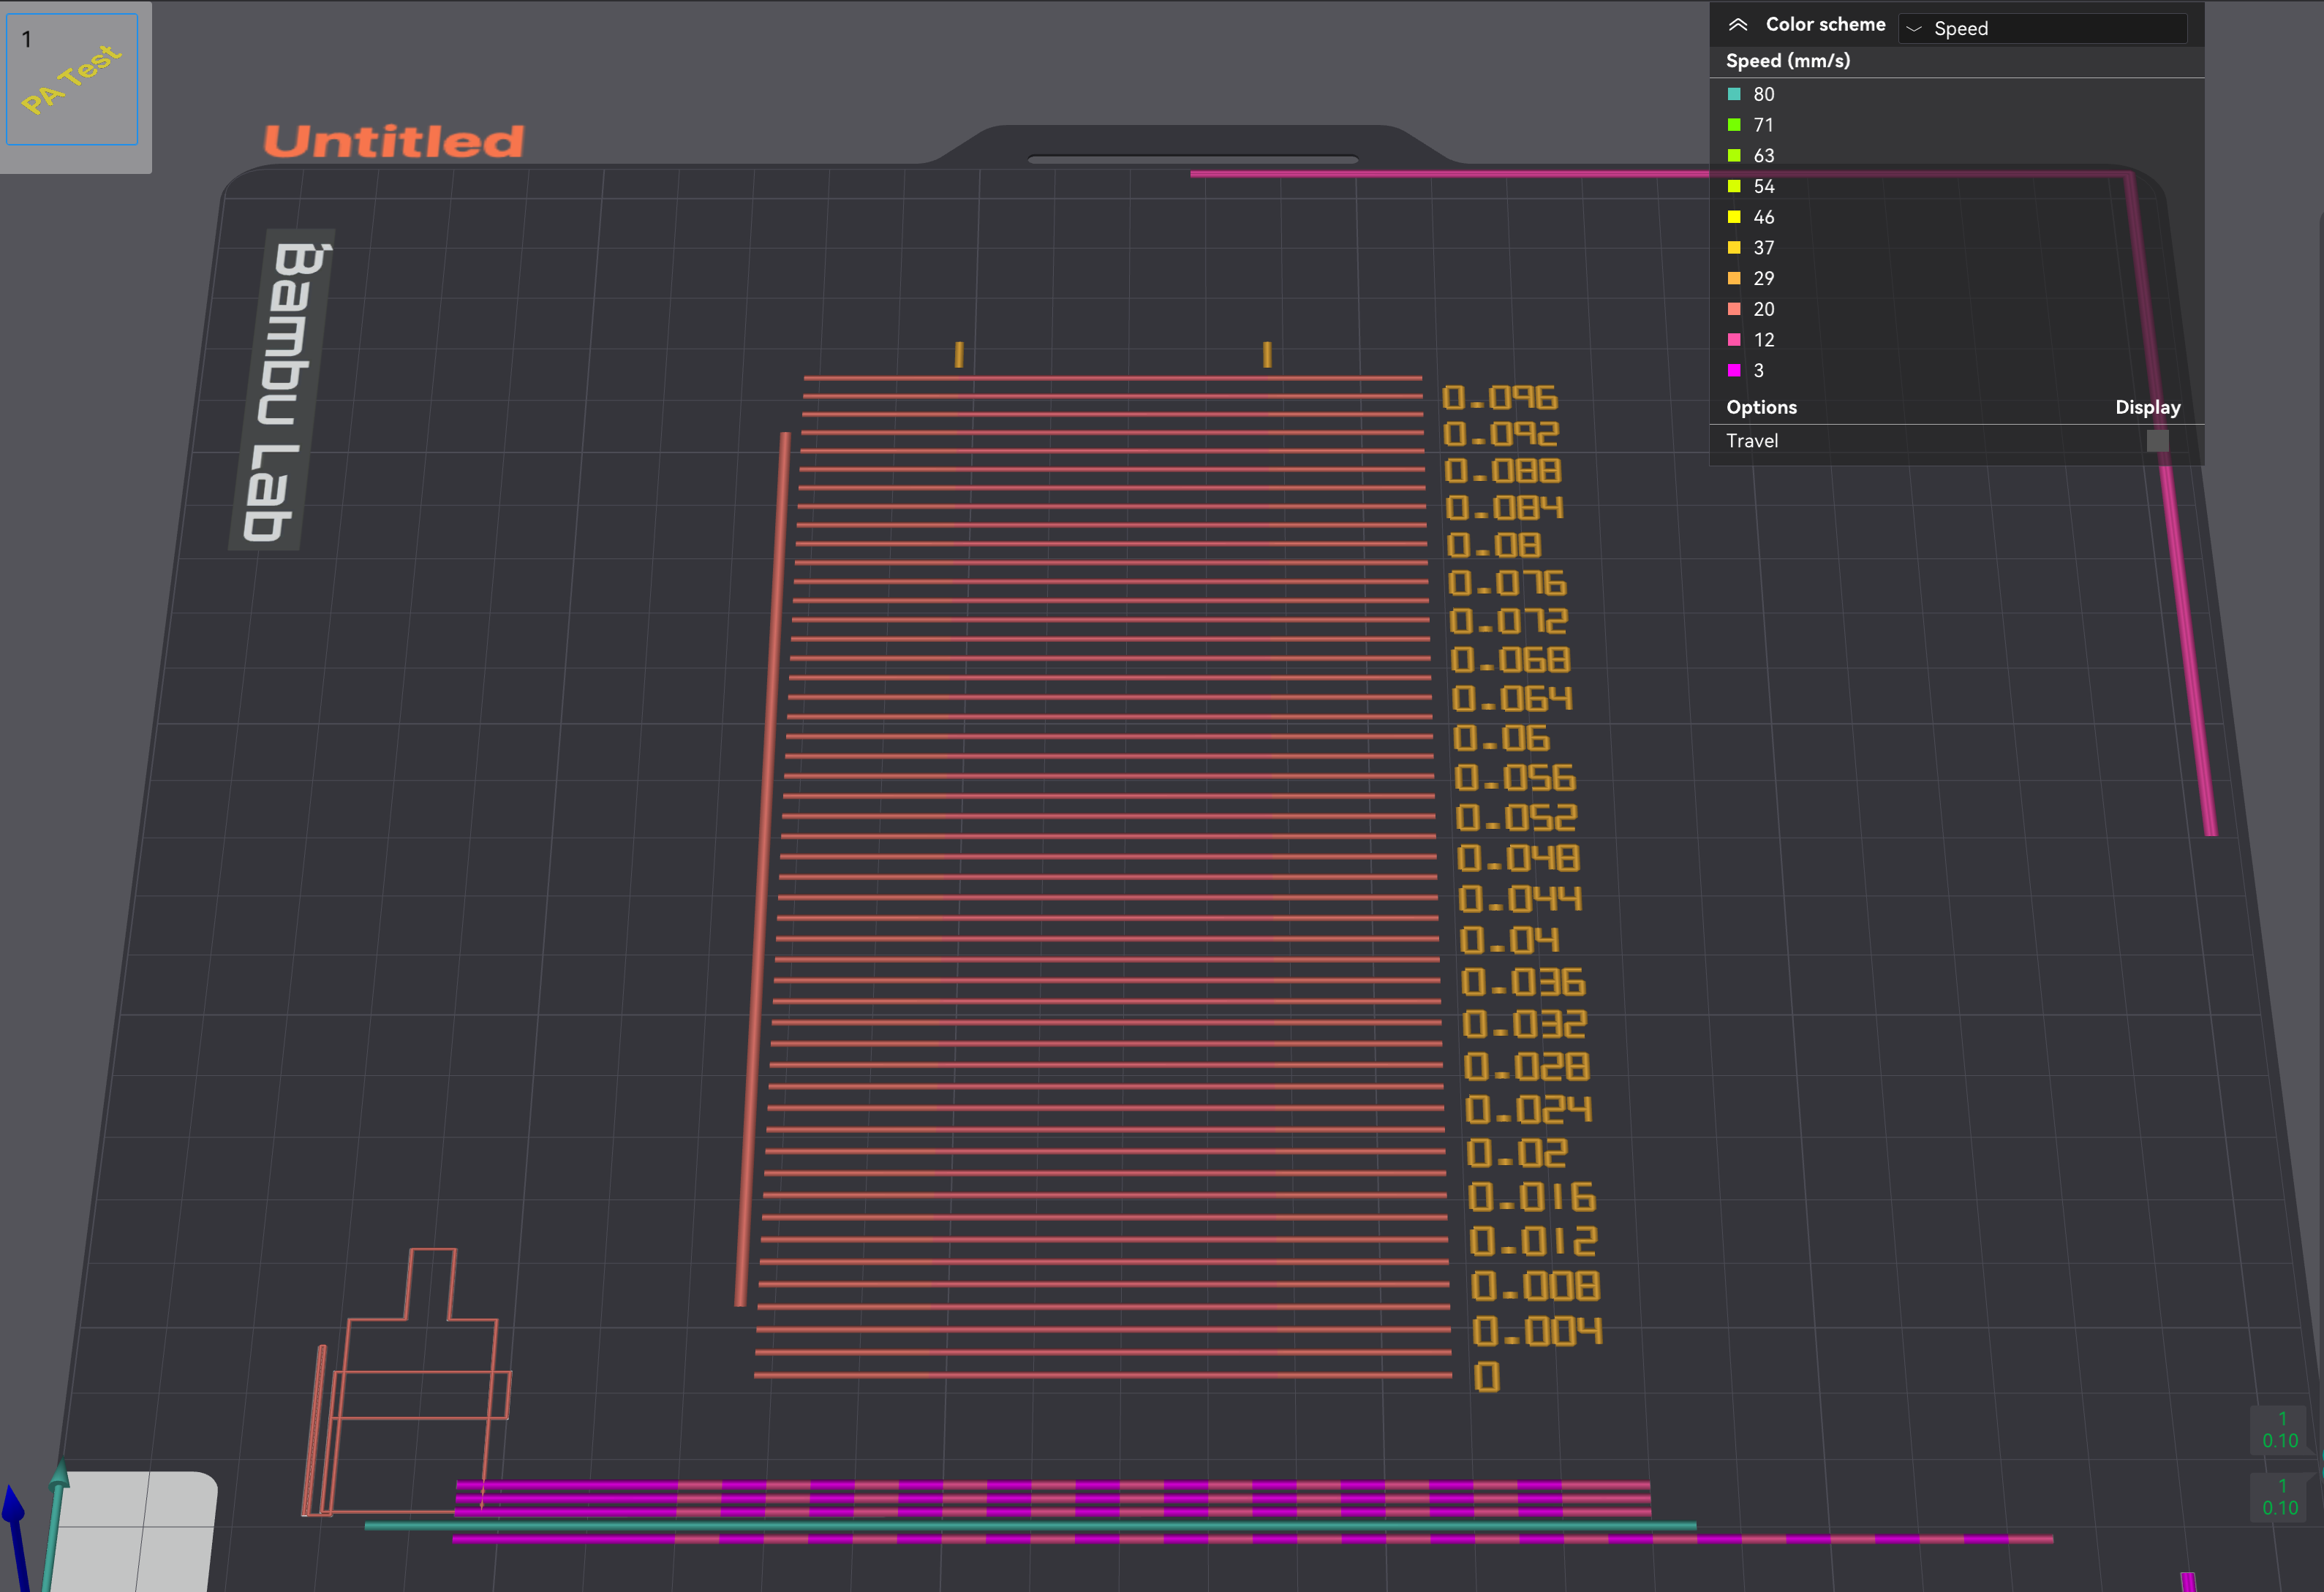Click the green 71 speed legend square
This screenshot has height=1592, width=2324.
pos(1733,125)
